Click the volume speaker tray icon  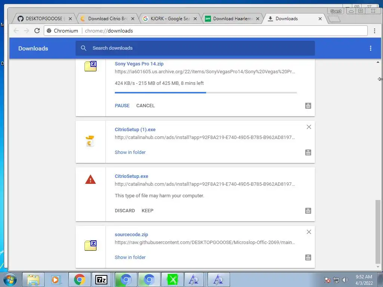click(345, 280)
